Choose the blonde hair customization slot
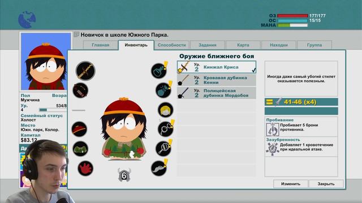Screen dimensions: 362x203 click(x=166, y=110)
